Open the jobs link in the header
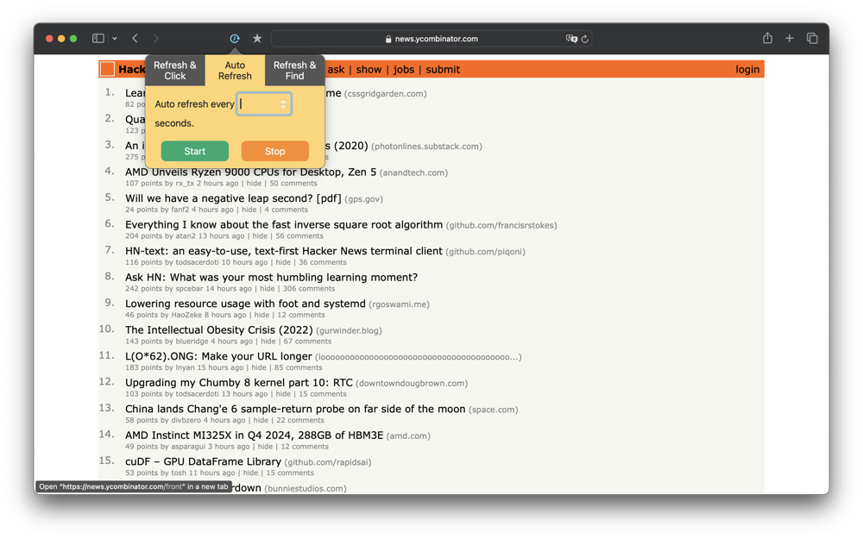 point(403,69)
